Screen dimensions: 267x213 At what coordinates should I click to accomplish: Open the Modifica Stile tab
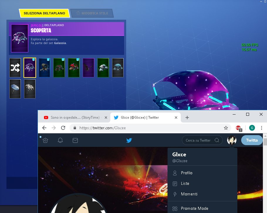92,13
